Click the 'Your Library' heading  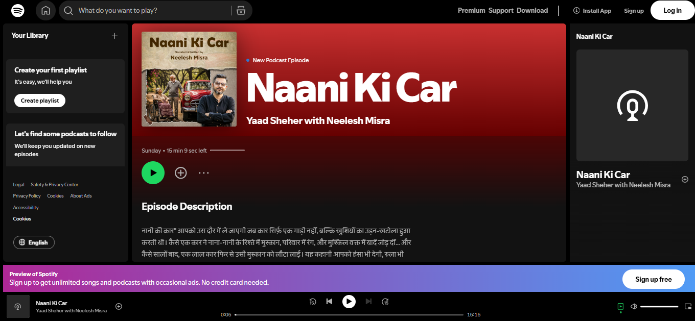click(30, 36)
